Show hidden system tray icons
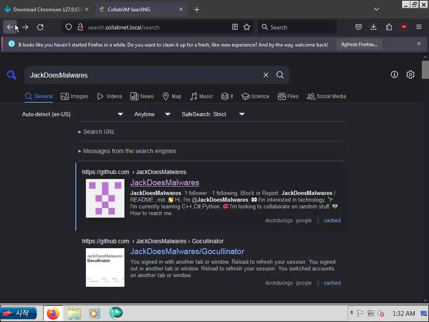This screenshot has height=322, width=429. tap(351, 313)
